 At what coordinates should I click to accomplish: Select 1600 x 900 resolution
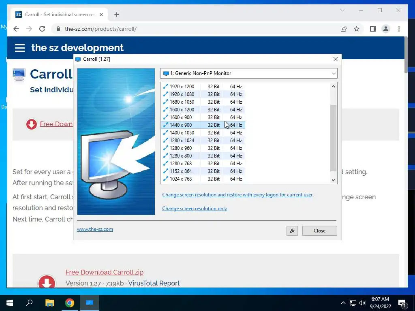[x=203, y=117]
